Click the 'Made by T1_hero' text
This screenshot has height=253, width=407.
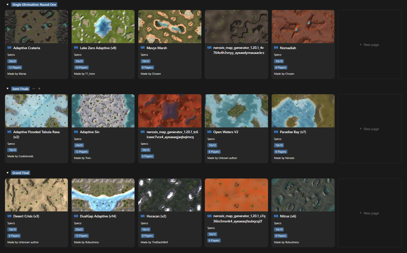[84, 74]
